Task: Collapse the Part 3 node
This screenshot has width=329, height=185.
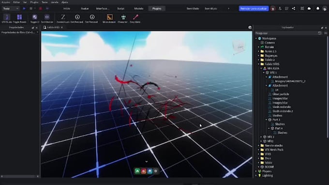Action: pos(267,120)
